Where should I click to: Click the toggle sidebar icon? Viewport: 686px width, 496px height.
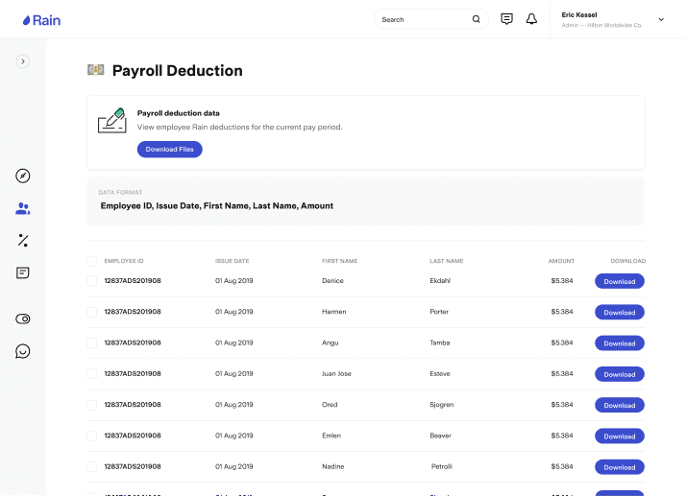click(x=23, y=319)
